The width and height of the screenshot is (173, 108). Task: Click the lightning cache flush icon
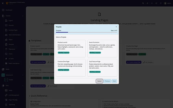click(x=147, y=3)
